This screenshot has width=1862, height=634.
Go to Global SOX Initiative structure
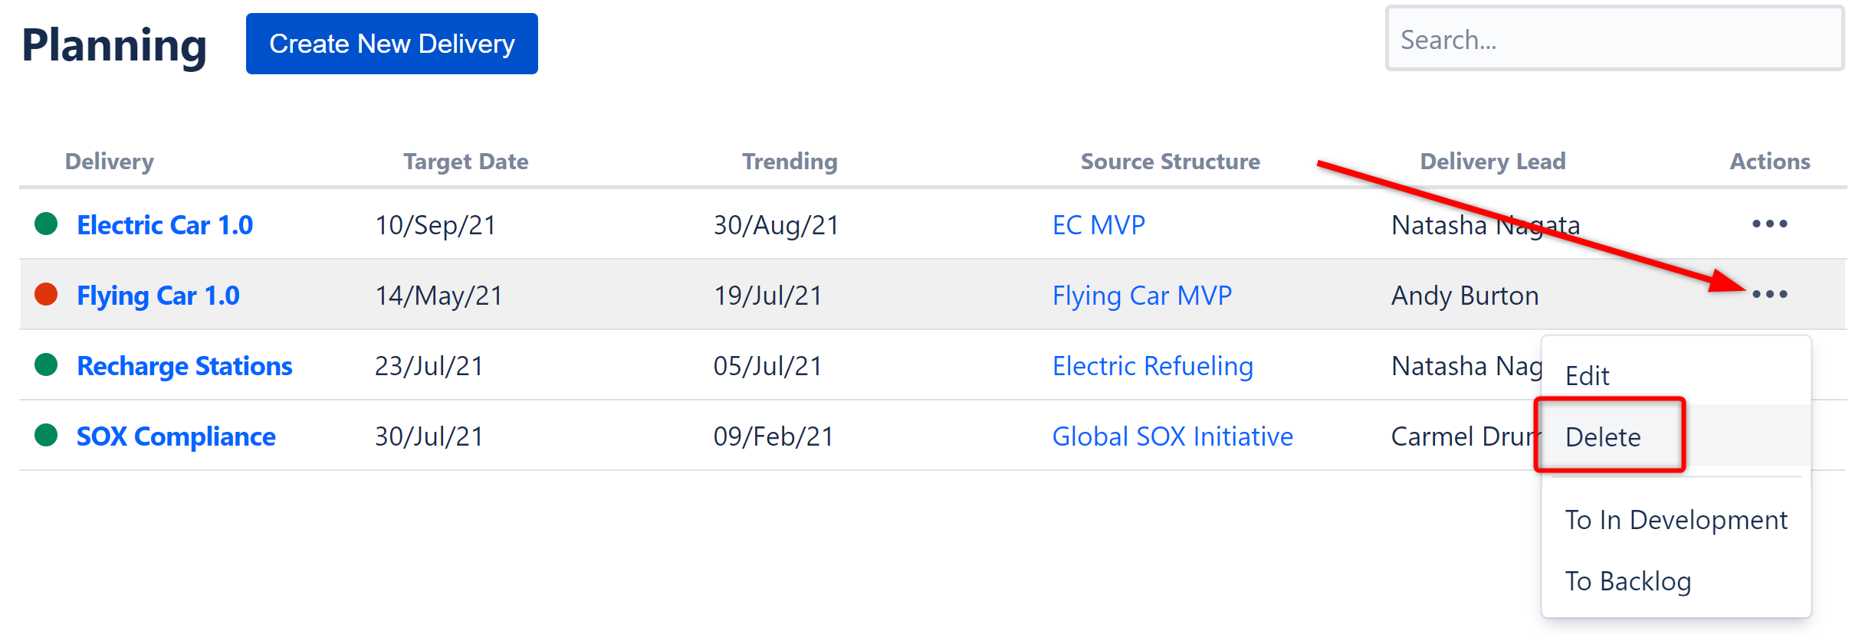(x=1172, y=436)
